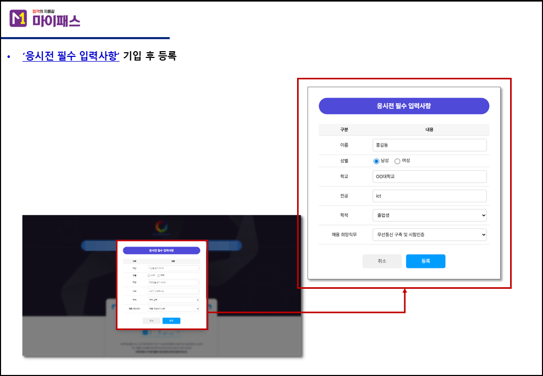The height and width of the screenshot is (376, 543).
Task: Click the 이름 field containing 홍길동
Action: tap(429, 145)
